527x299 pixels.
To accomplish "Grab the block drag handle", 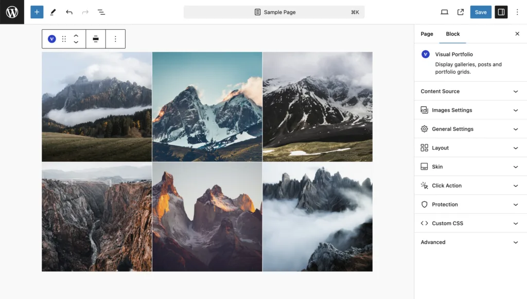I will 64,39.
